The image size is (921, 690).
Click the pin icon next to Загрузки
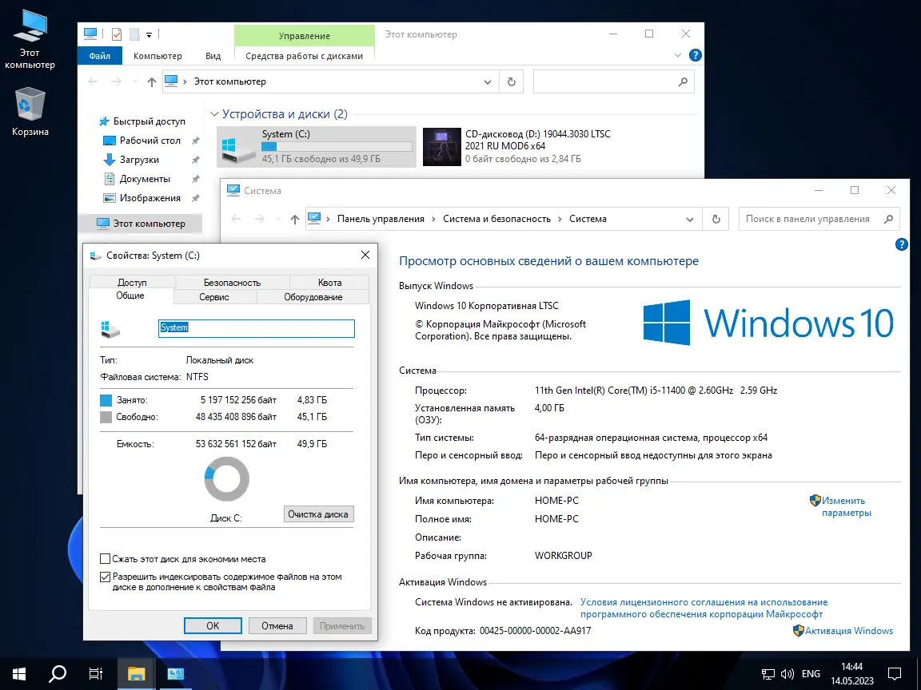pos(196,160)
